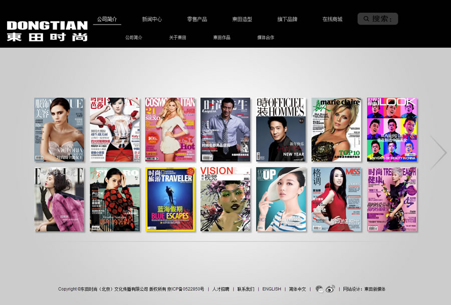
Task: Open the Cosmopolitan magazine cover
Action: 170,129
